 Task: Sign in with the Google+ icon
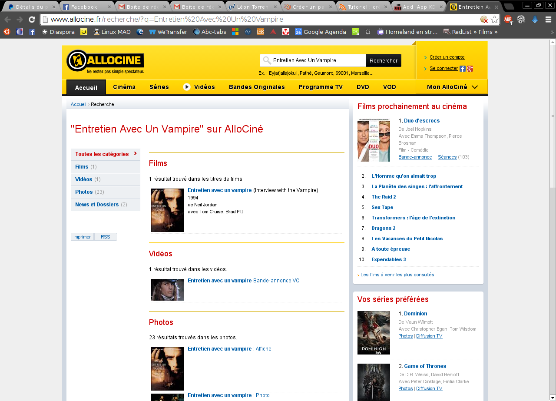click(470, 69)
